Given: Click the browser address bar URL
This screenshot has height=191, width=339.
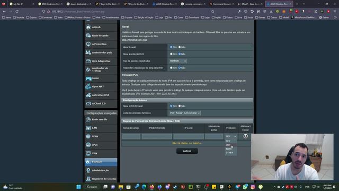Looking at the screenshot, I should point(78,11).
